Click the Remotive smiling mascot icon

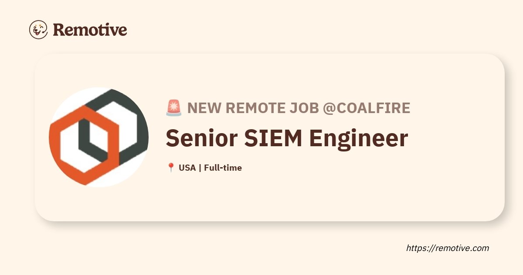coord(38,30)
